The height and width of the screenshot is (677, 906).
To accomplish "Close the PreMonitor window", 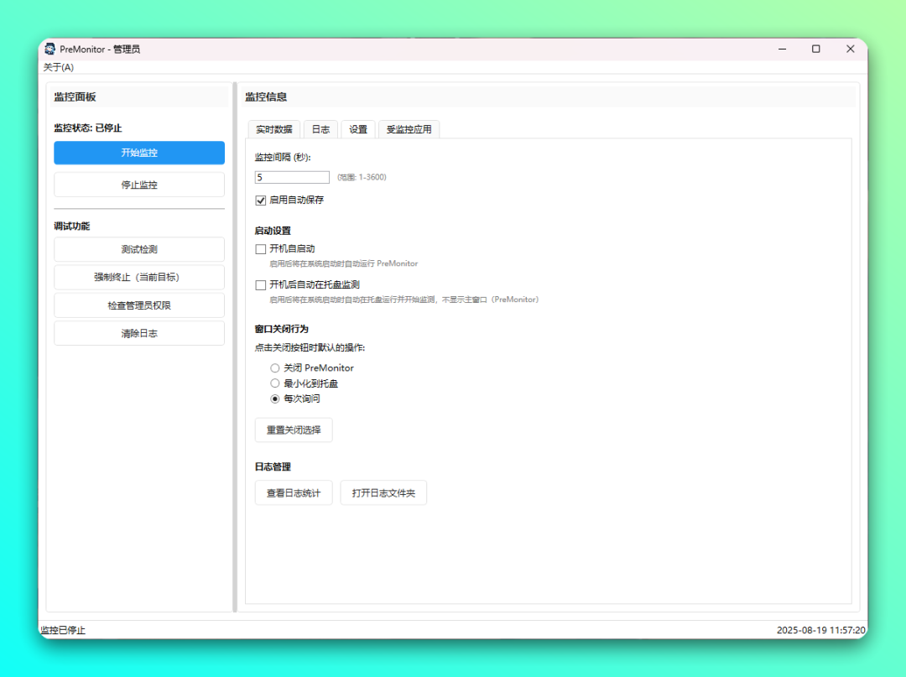I will (x=850, y=49).
